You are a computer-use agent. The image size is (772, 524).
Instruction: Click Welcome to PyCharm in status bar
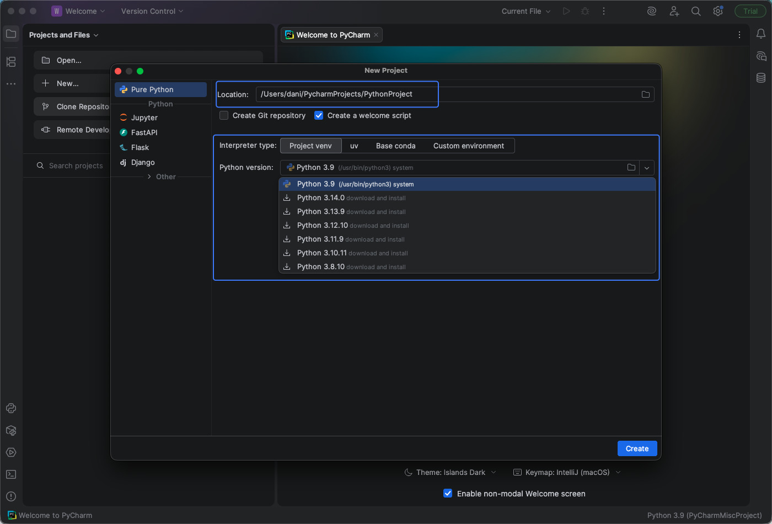click(50, 515)
